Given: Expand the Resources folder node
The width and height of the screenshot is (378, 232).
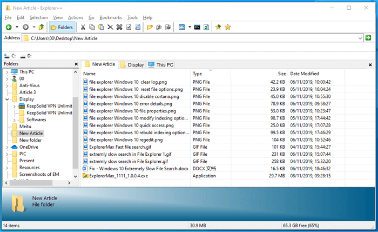Looking at the screenshot, I should click(x=7, y=168).
